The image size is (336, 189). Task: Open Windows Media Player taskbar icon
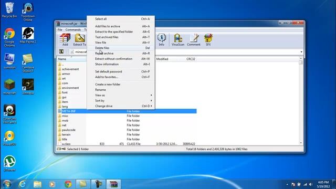click(x=52, y=184)
